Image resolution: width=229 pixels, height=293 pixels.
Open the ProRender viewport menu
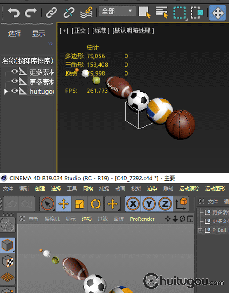(x=142, y=219)
